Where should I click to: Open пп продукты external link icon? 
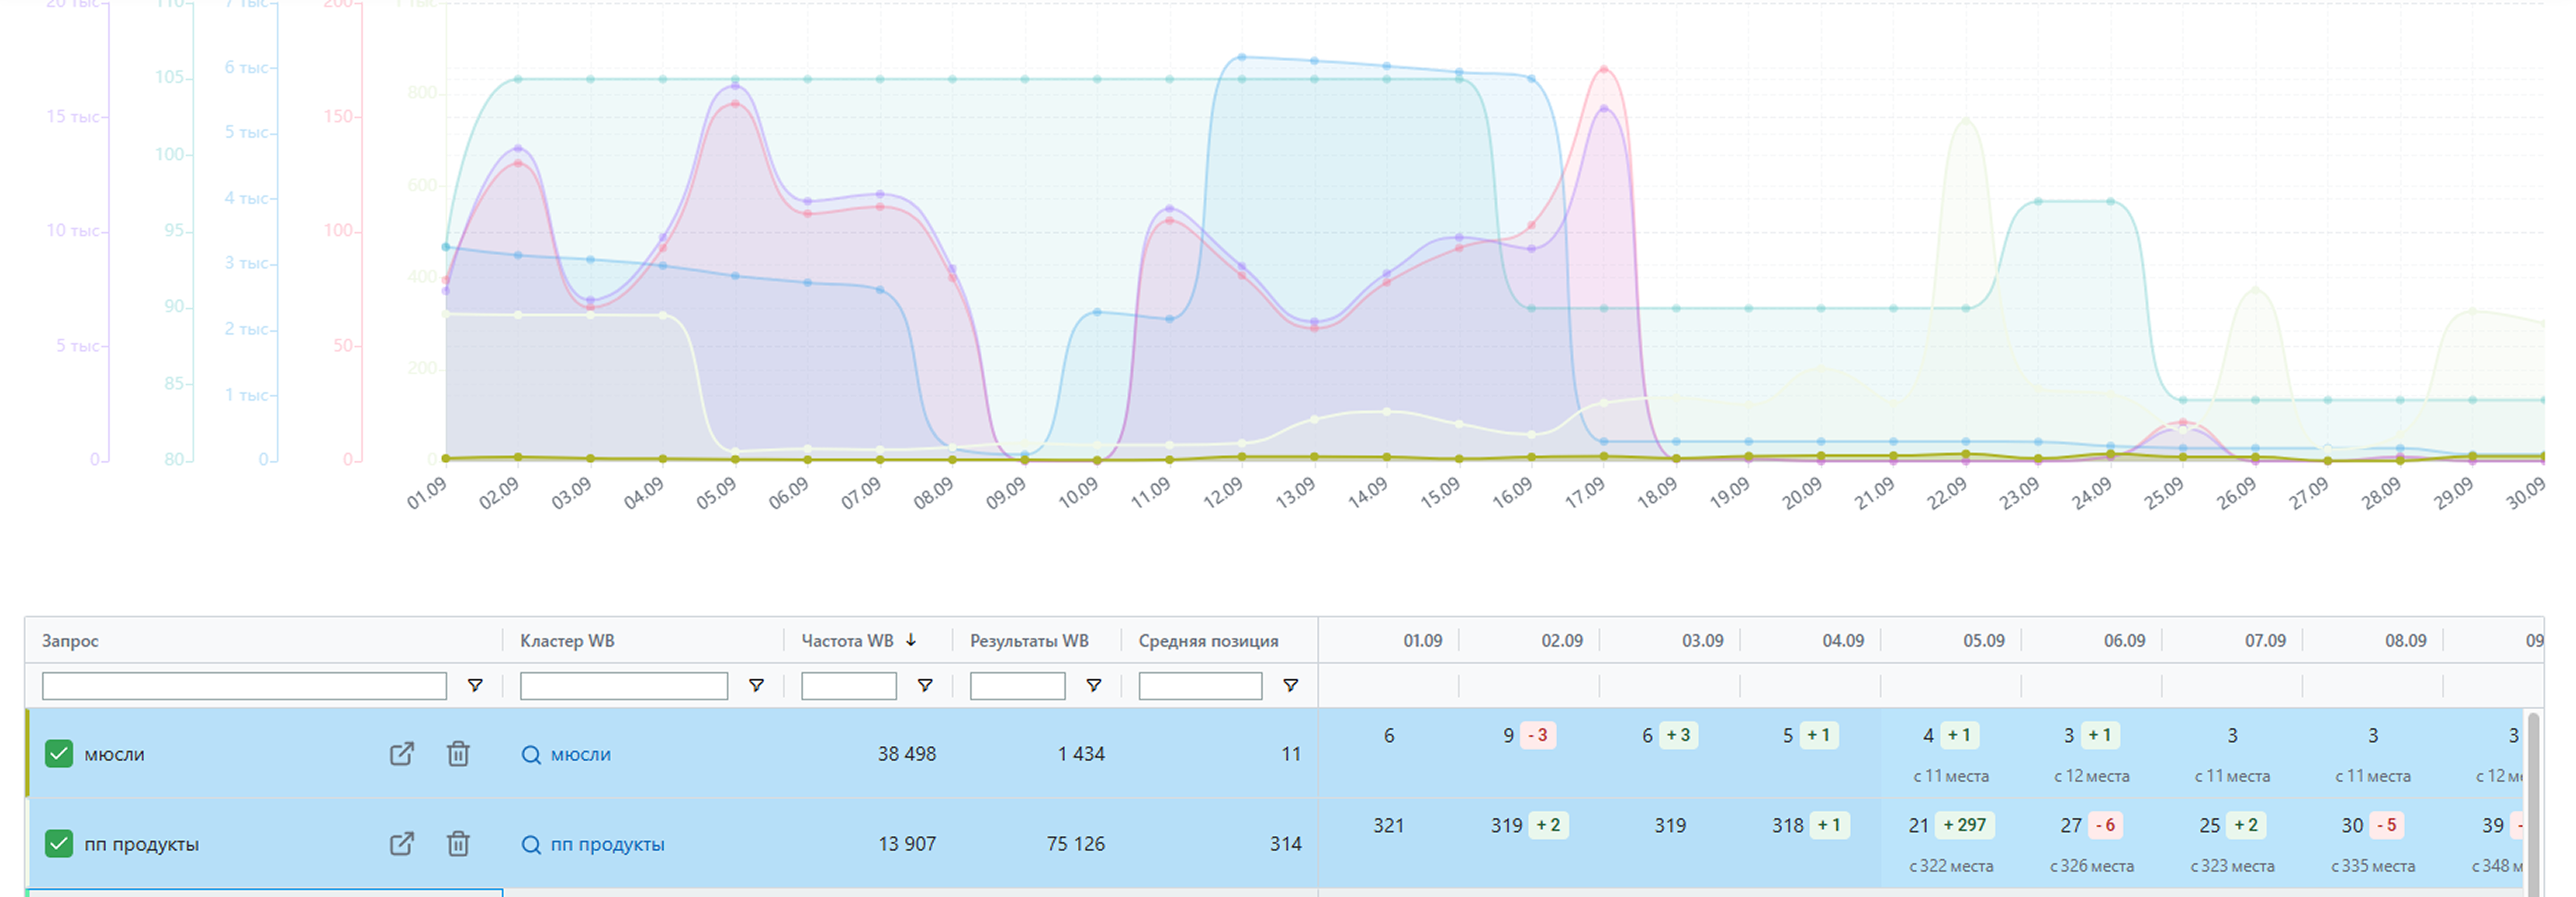click(x=401, y=844)
